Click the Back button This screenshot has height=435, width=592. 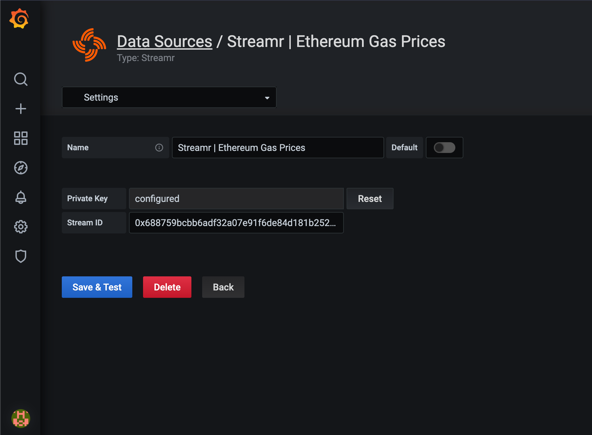223,287
